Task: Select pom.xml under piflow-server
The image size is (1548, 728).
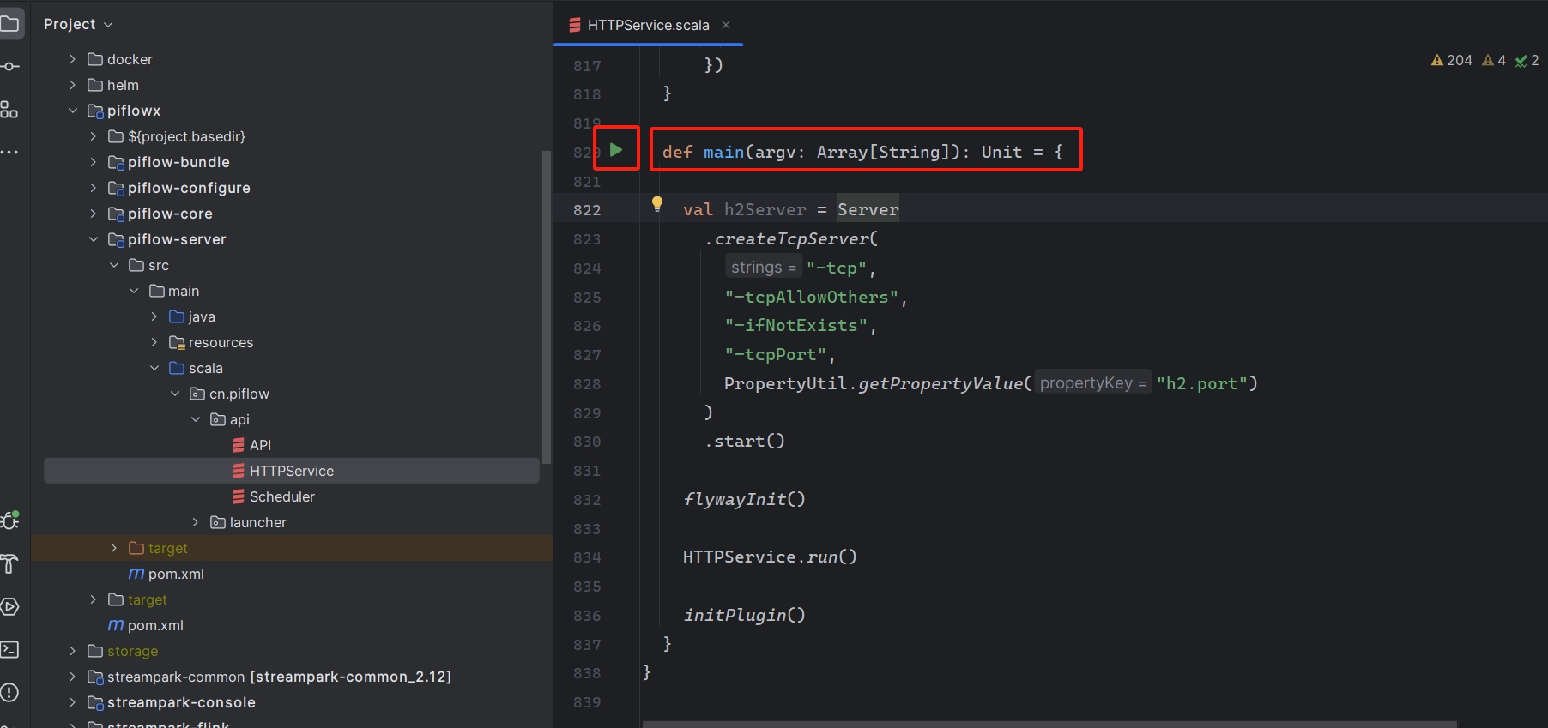Action: pyautogui.click(x=176, y=574)
